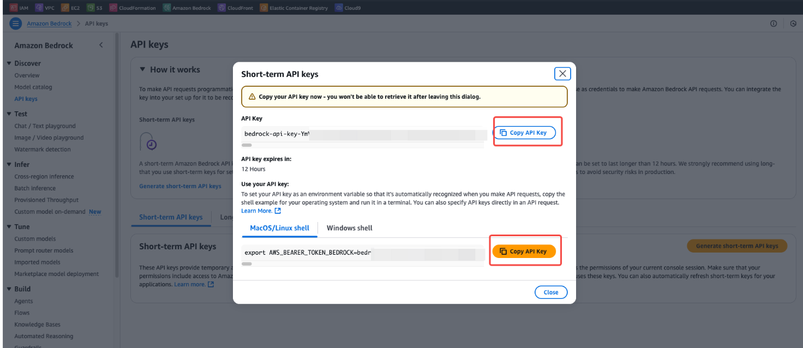Open Automated Reasoning in sidebar
Viewport: 803px width, 348px height.
click(x=44, y=336)
